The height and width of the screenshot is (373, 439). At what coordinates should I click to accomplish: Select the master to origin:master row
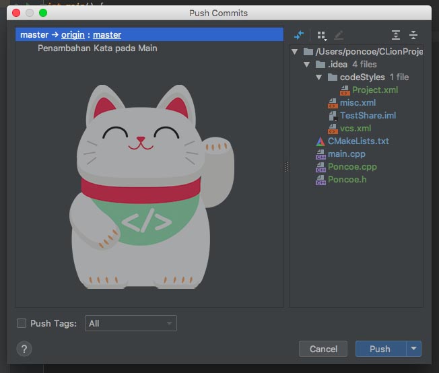pos(149,34)
